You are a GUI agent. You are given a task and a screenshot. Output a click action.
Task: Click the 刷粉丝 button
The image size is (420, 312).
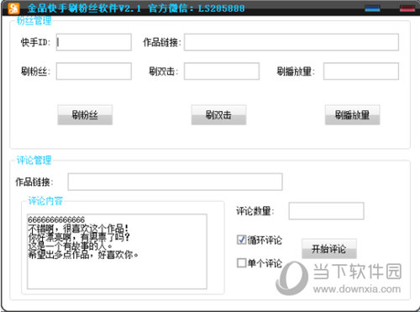tap(85, 114)
